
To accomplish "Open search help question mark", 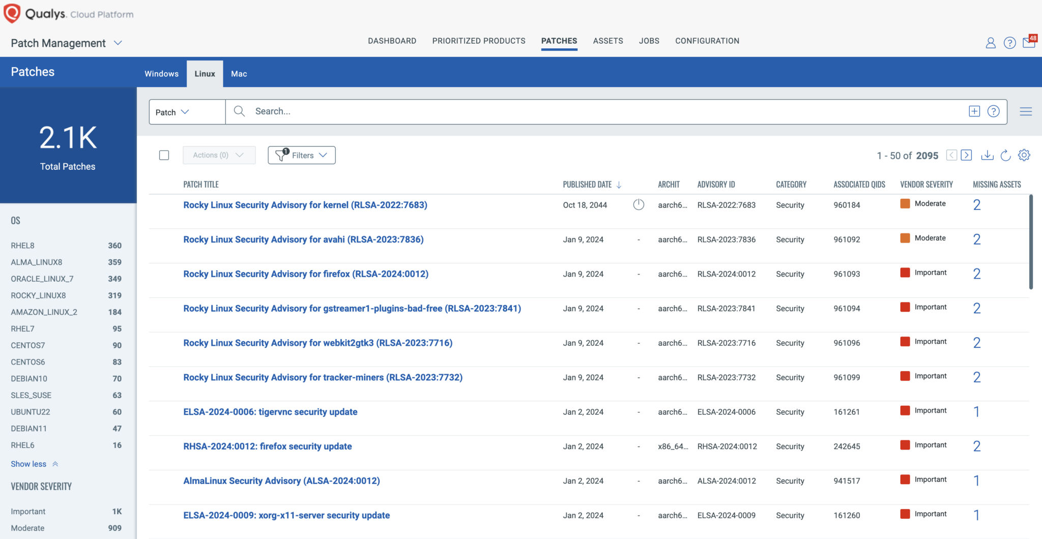I will click(x=994, y=111).
